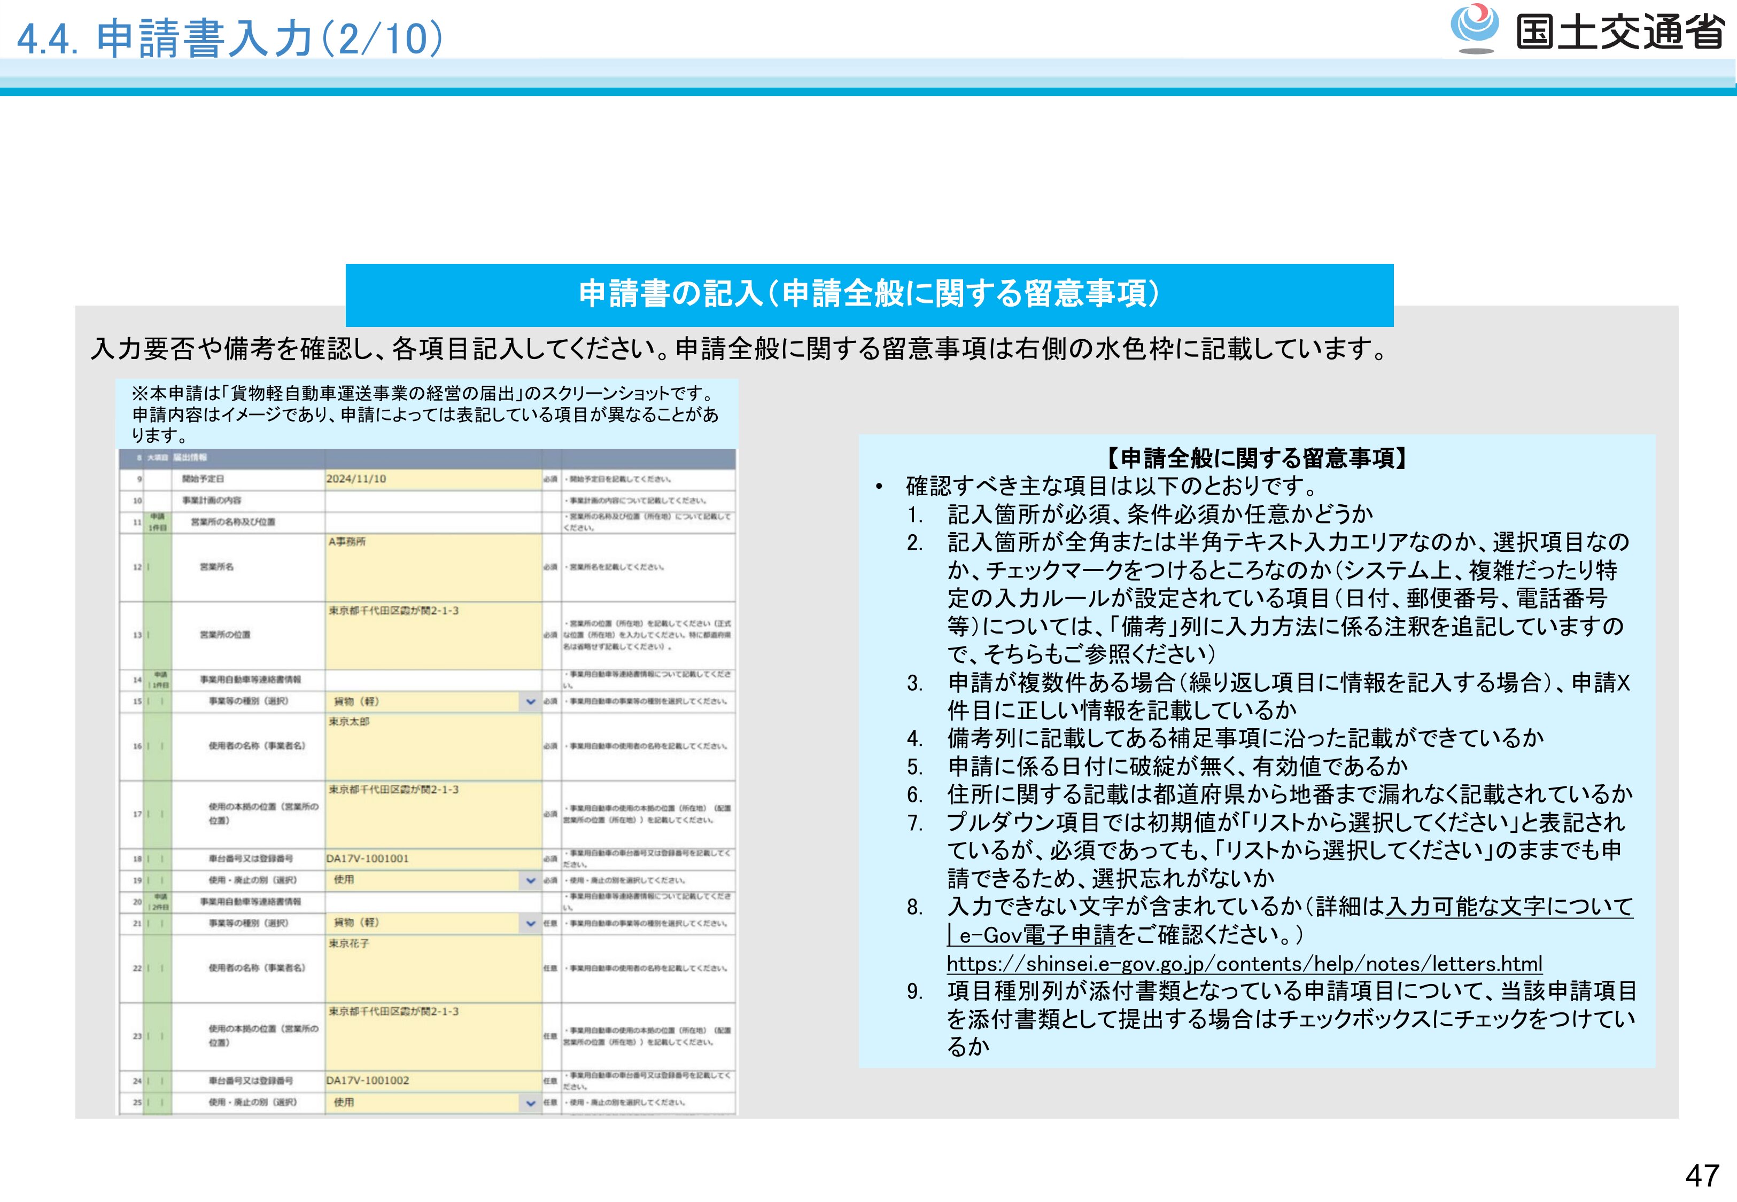Viewport: 1737px width, 1202px height.
Task: Click the blue 申請書の記入 heading banner
Action: click(868, 294)
